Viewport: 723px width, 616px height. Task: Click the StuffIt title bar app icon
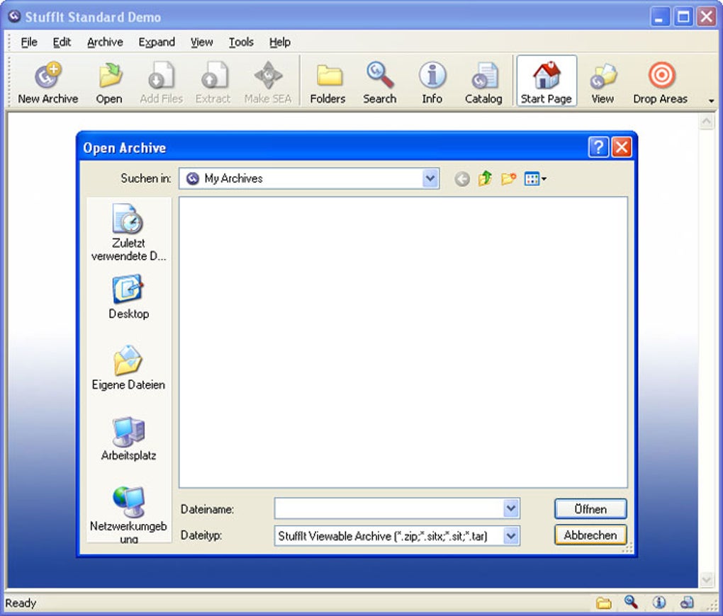pyautogui.click(x=14, y=16)
